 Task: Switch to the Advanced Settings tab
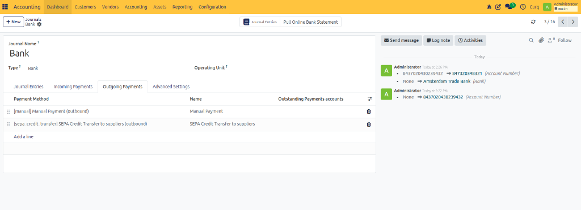[171, 87]
